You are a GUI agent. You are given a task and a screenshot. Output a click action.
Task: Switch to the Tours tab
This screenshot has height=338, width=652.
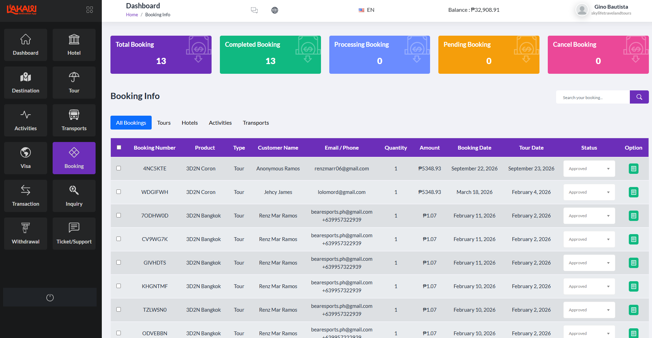(x=164, y=123)
